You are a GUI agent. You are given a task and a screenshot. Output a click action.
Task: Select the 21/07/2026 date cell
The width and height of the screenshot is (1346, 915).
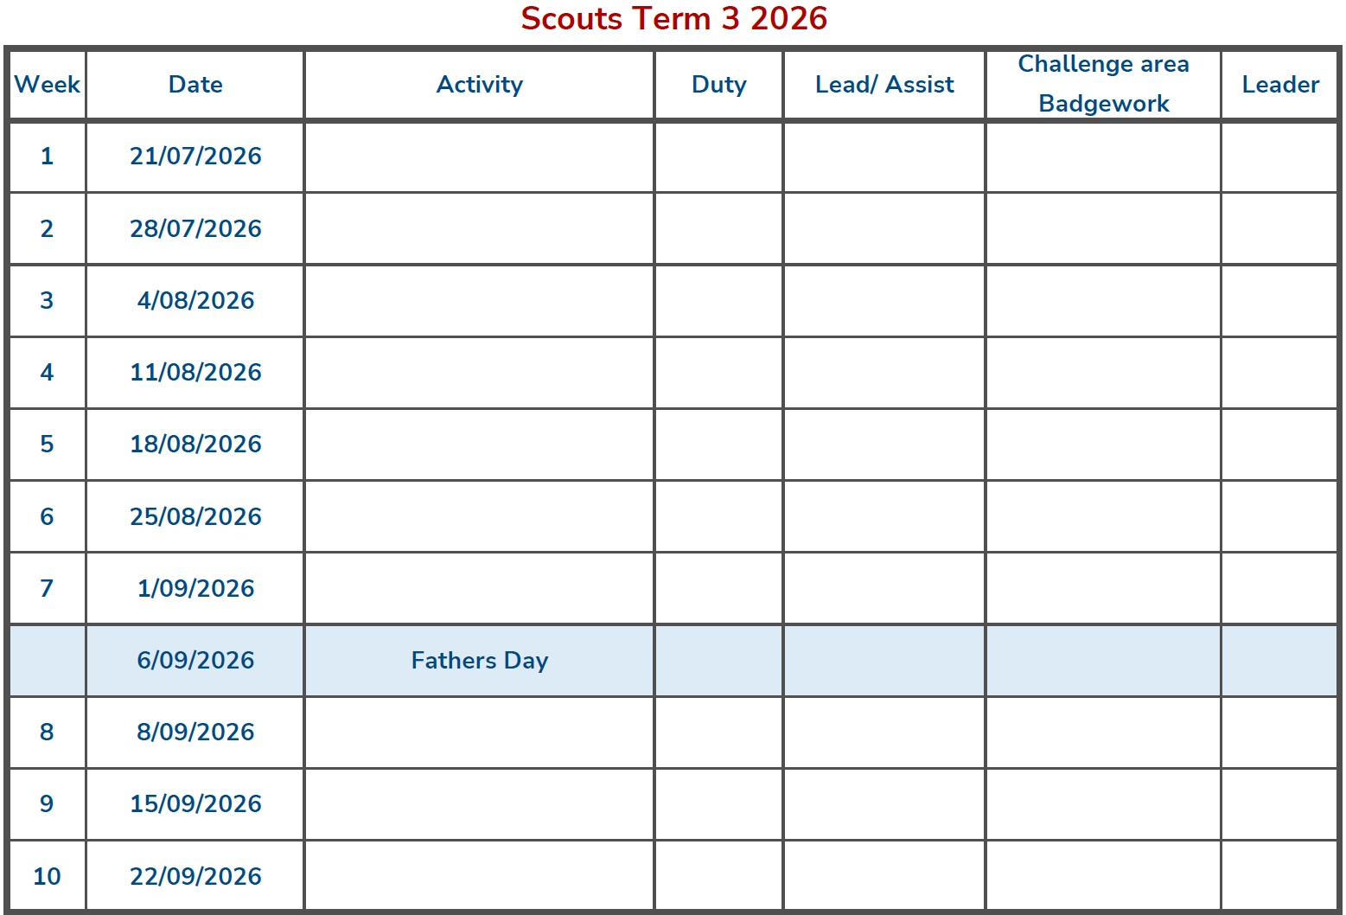tap(195, 157)
